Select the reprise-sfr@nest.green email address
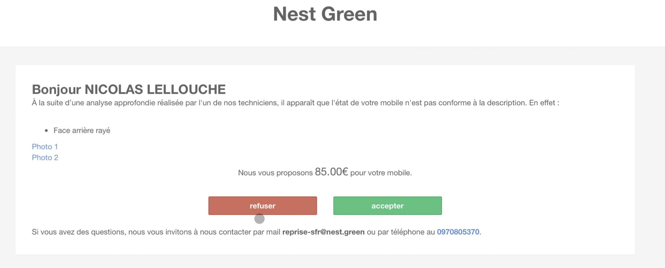 [323, 232]
